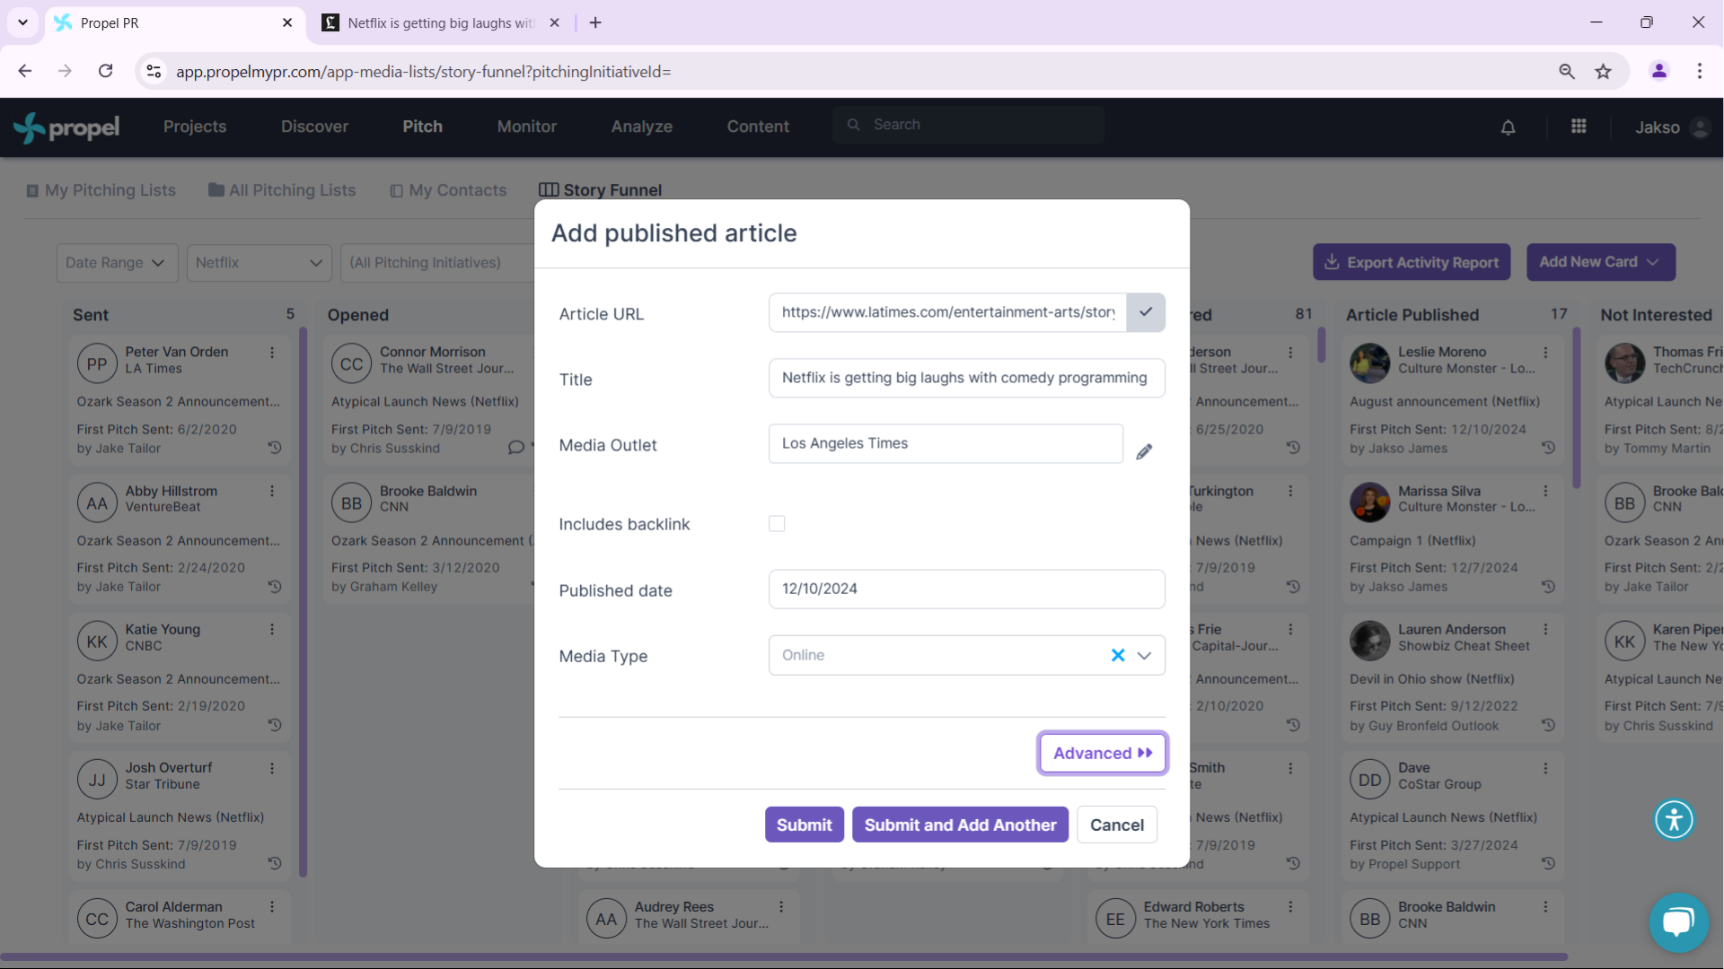This screenshot has height=969, width=1724.
Task: Open Chrome profile icon
Action: 1659,71
